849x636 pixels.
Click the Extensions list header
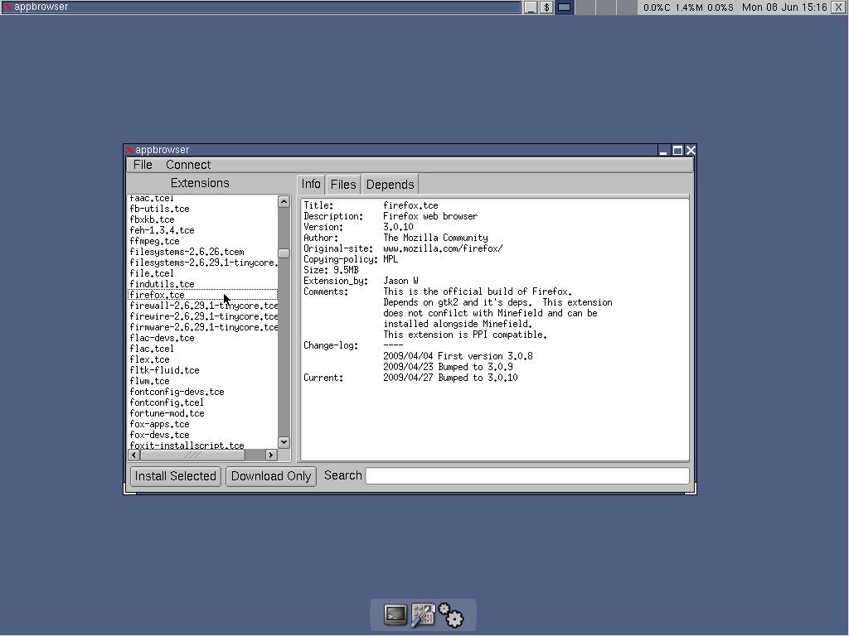point(200,183)
